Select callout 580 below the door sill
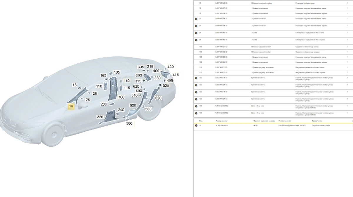The height and width of the screenshot is (197, 353). point(129,123)
